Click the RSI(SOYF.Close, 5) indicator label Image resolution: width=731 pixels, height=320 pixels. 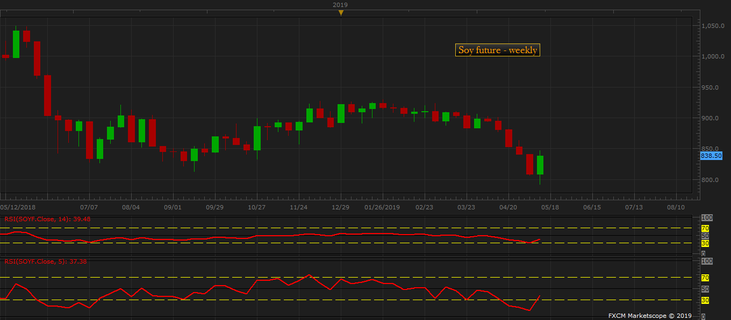click(46, 261)
